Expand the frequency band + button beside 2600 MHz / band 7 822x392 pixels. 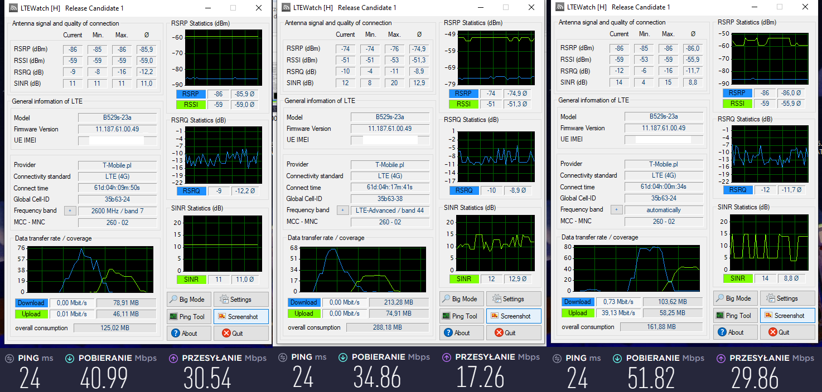coord(70,211)
